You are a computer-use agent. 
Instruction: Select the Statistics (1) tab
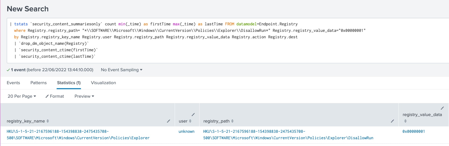click(69, 83)
